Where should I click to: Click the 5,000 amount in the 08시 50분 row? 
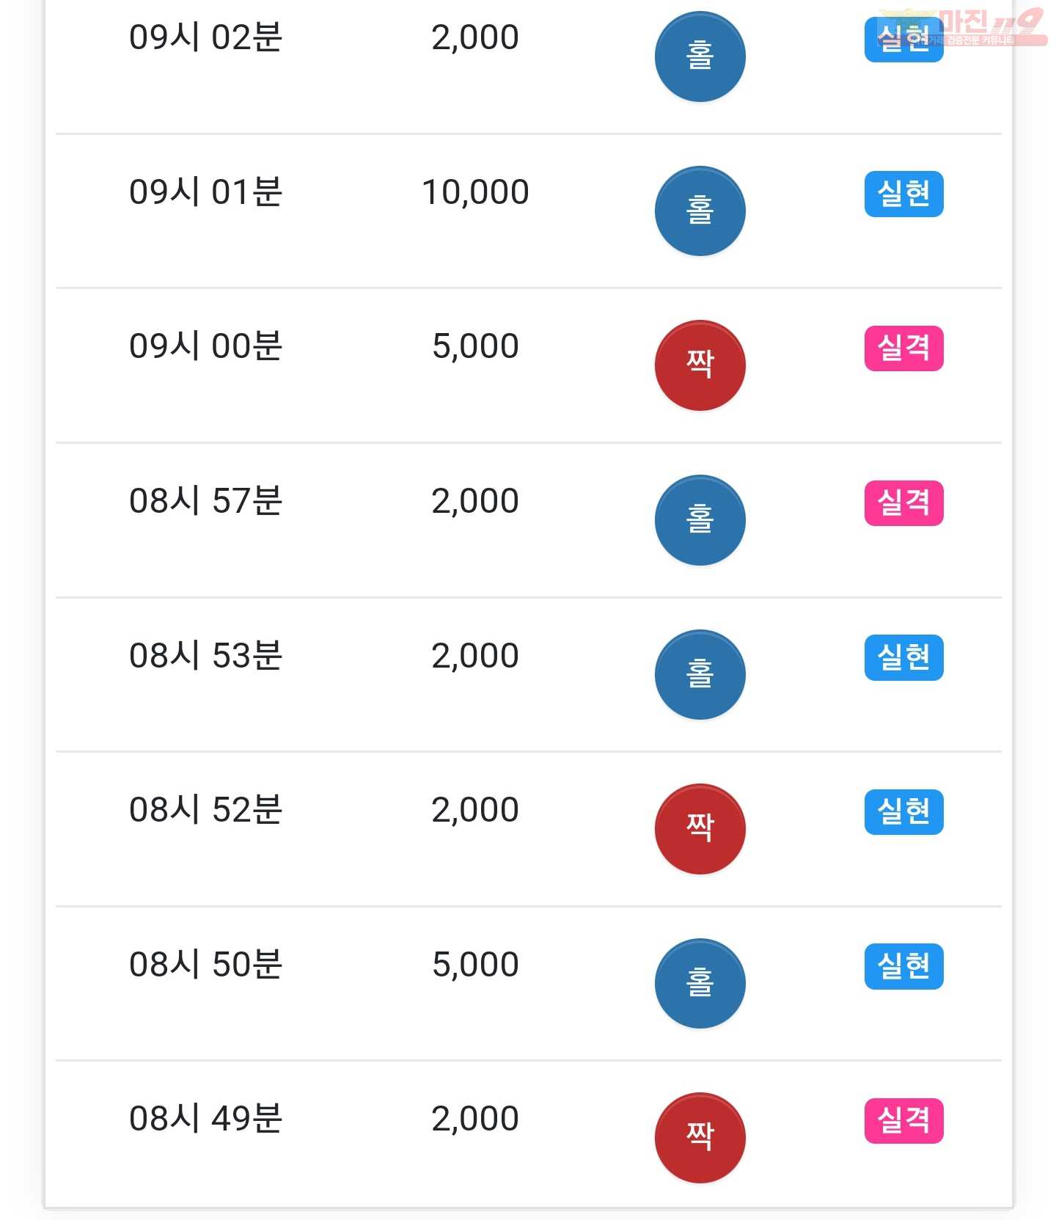(x=475, y=965)
